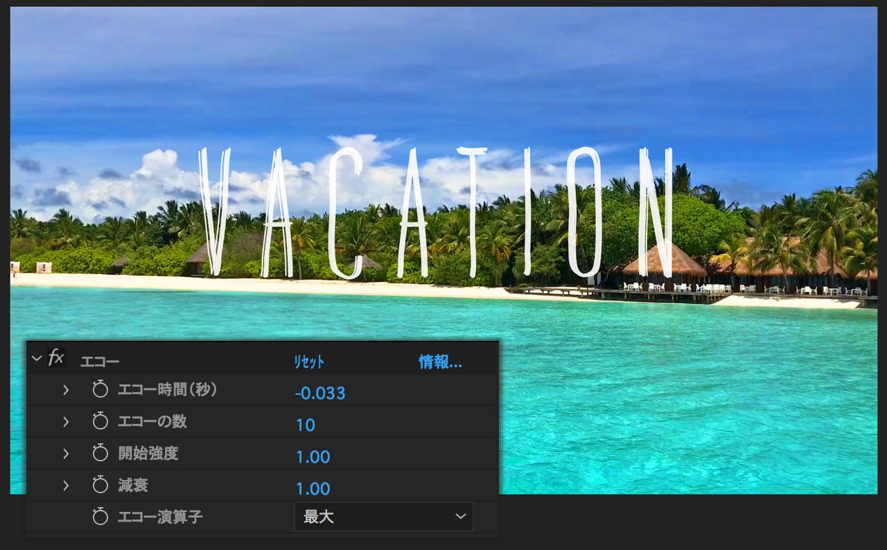887x550 pixels.
Task: Open the 情報... link for the effect
Action: [440, 362]
